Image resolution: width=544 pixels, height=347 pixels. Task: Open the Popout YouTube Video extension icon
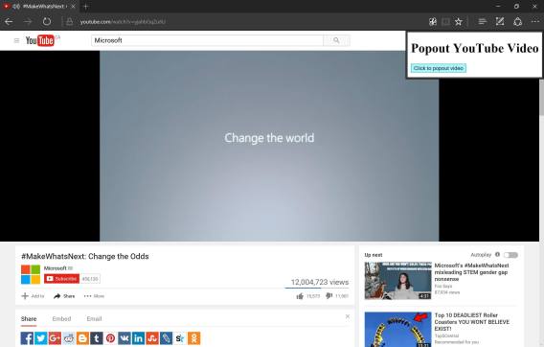(433, 21)
